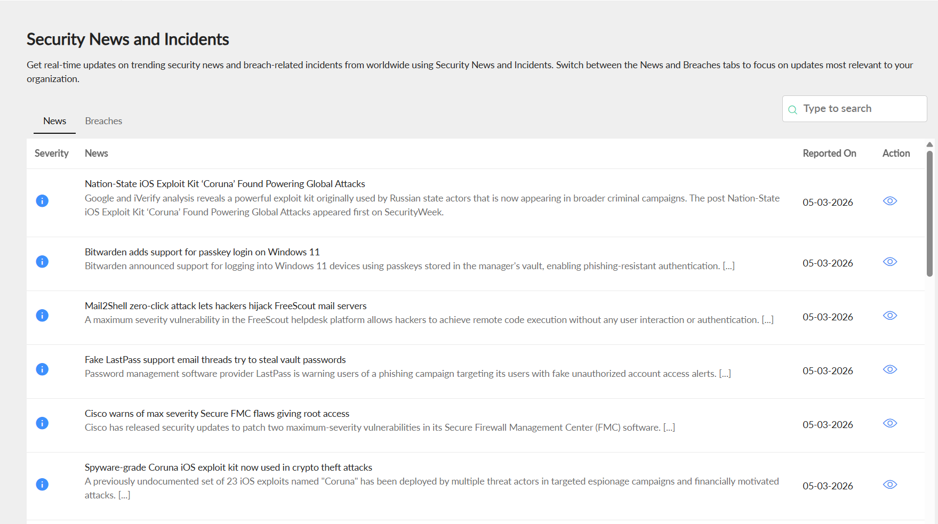Screen dimensions: 938x524
Task: Switch to the Breaches tab
Action: 103,121
